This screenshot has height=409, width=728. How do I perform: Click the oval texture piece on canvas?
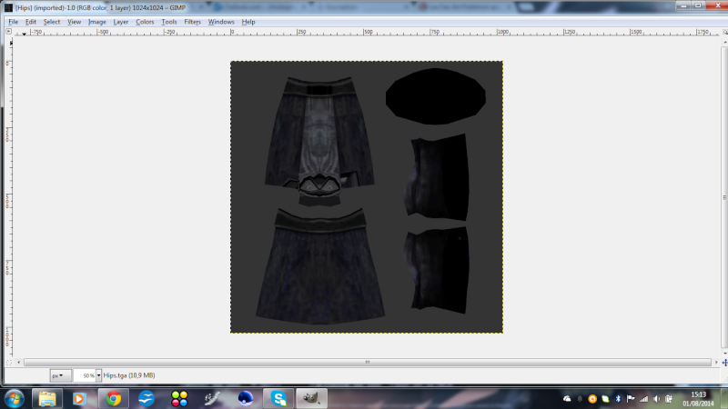[x=436, y=96]
